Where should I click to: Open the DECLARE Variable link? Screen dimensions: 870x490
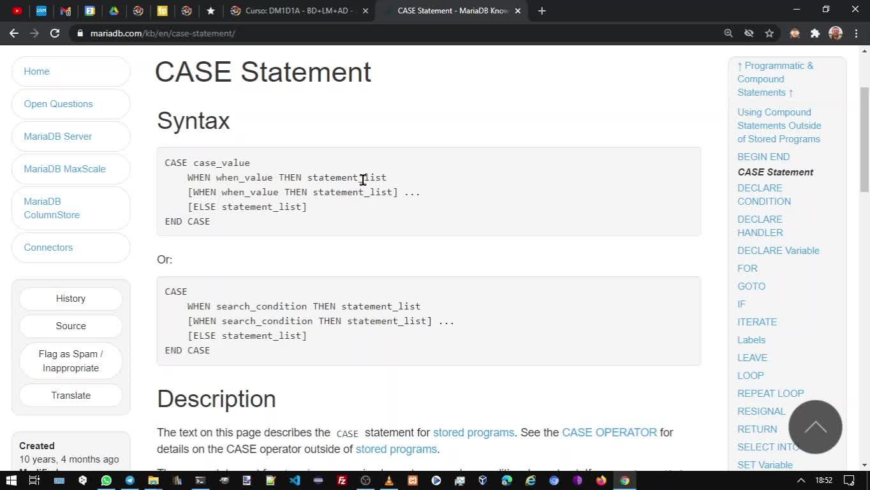click(778, 251)
